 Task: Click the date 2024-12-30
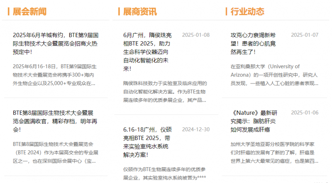196,129
